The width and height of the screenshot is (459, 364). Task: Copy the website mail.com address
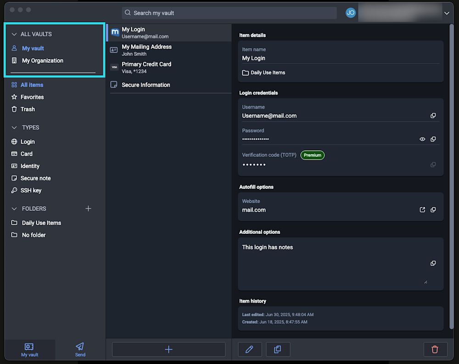[433, 210]
